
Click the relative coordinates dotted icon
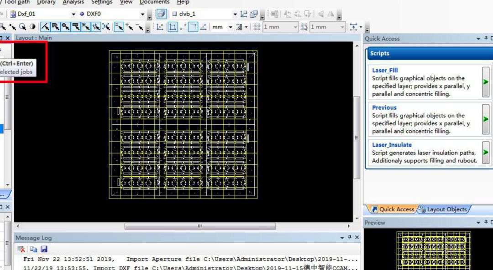tap(183, 27)
